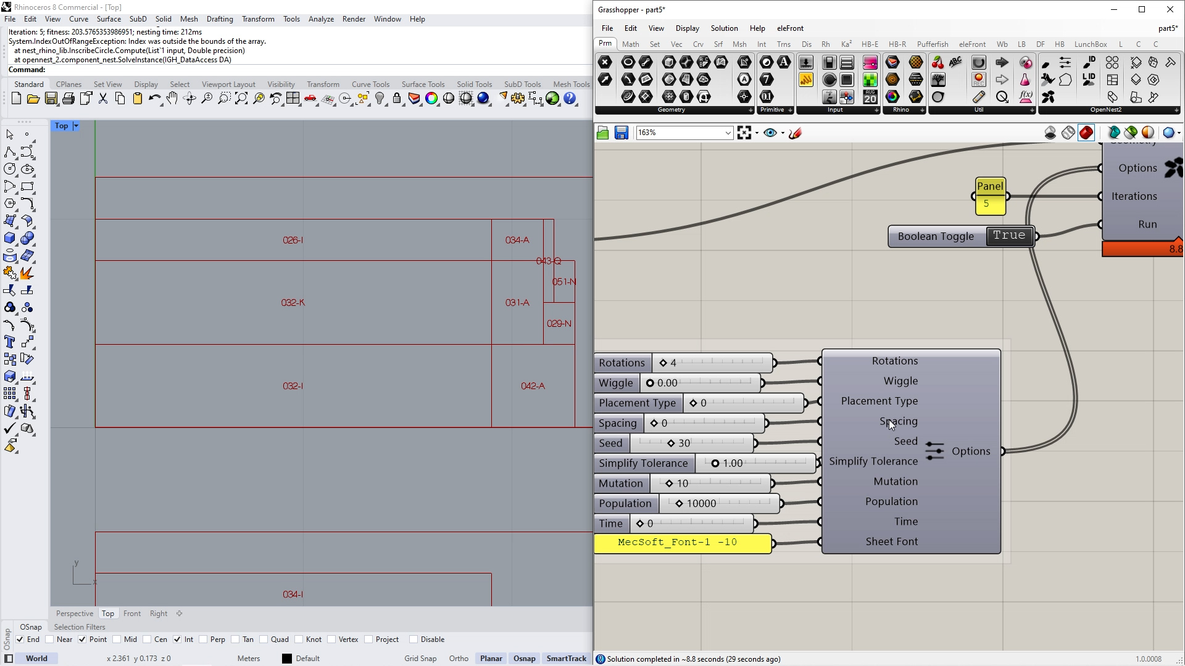
Task: Click the Open folder icon in Rhino toolbar
Action: [x=33, y=99]
